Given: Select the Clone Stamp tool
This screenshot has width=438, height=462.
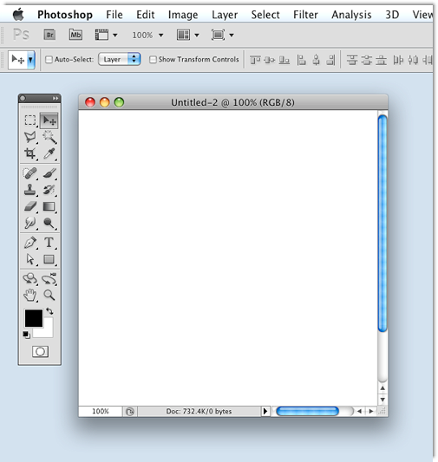Looking at the screenshot, I should pyautogui.click(x=30, y=190).
